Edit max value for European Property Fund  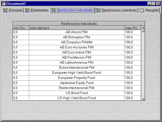[132, 78]
